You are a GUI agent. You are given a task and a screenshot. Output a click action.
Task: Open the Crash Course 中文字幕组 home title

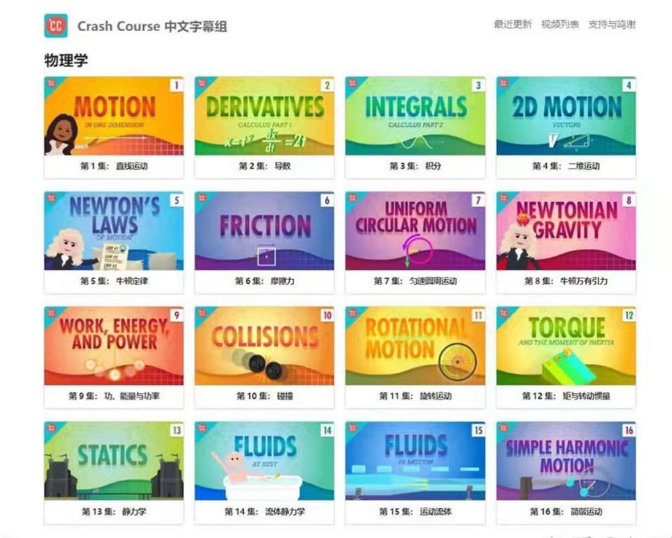click(x=152, y=26)
